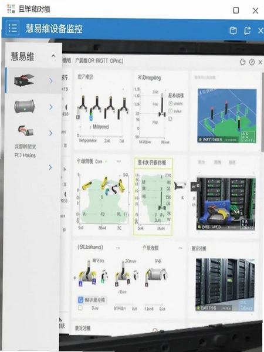Click the app logo icon in title bar
The height and width of the screenshot is (352, 264).
11,9
